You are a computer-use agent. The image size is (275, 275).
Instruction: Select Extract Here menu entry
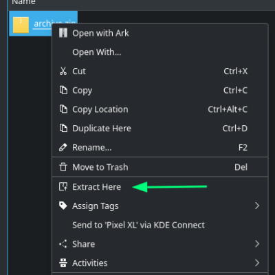(x=160, y=187)
